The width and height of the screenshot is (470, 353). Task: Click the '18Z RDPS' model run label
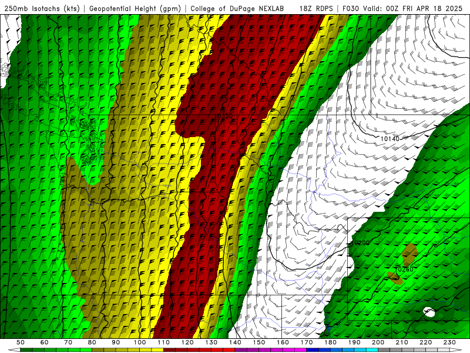[x=316, y=8]
